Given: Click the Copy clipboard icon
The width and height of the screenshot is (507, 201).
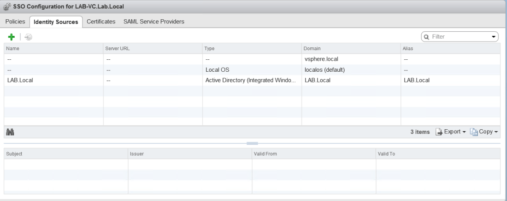Looking at the screenshot, I should coord(473,132).
